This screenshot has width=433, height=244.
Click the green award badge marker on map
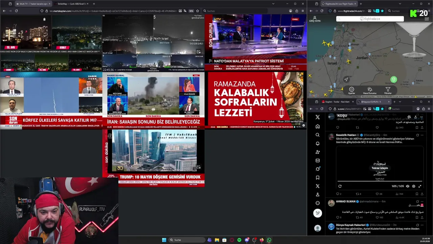(393, 80)
